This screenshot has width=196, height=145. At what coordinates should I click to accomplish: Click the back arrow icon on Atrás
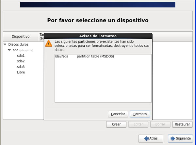[x=144, y=138]
